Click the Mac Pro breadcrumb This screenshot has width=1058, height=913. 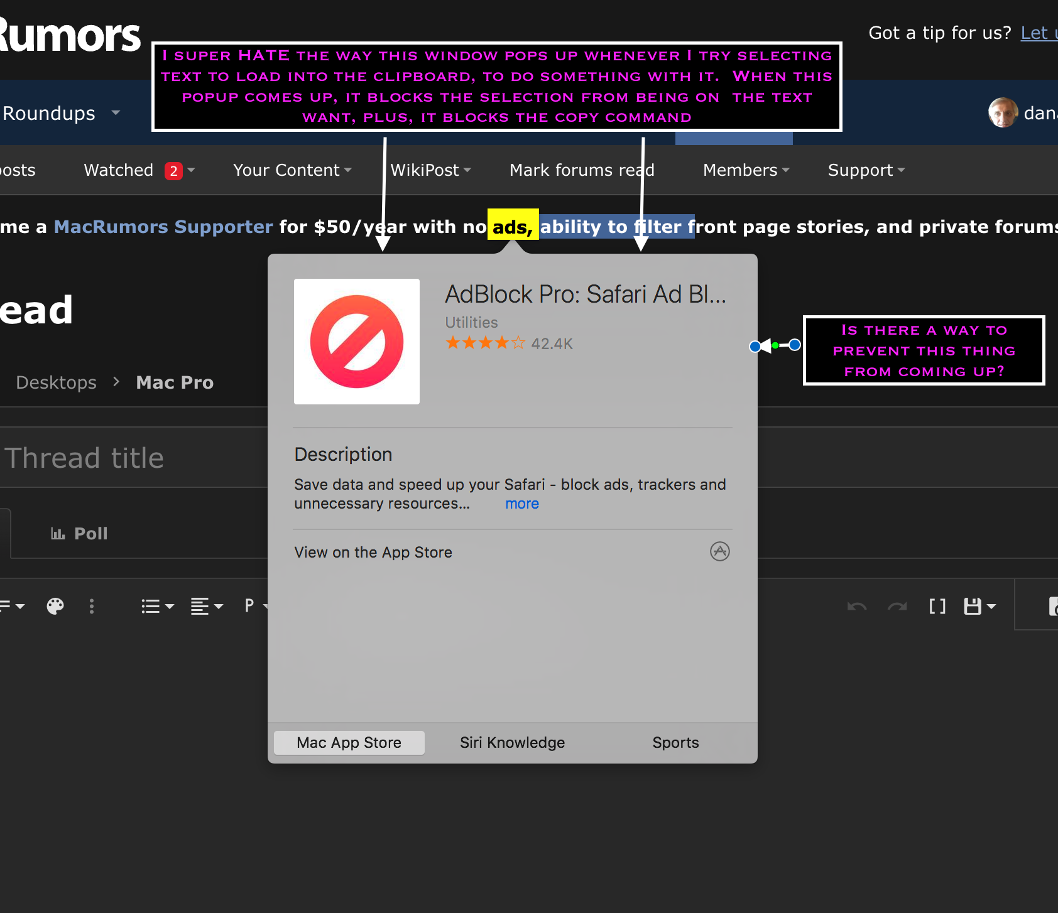pos(175,382)
